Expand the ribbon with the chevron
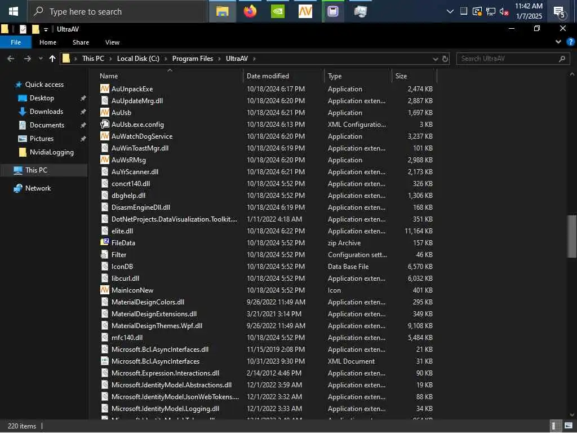Screen dimensions: 577x433 pos(558,42)
